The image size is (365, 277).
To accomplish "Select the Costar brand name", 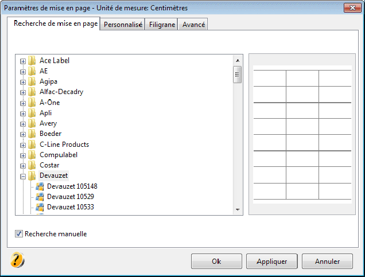I will (49, 165).
